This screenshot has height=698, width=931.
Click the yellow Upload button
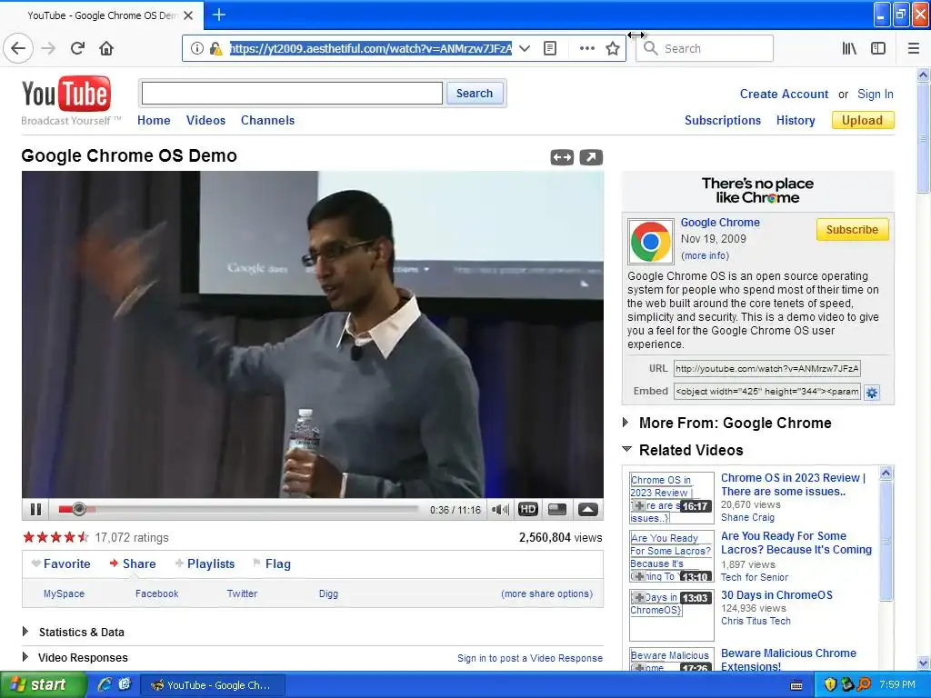(x=862, y=120)
